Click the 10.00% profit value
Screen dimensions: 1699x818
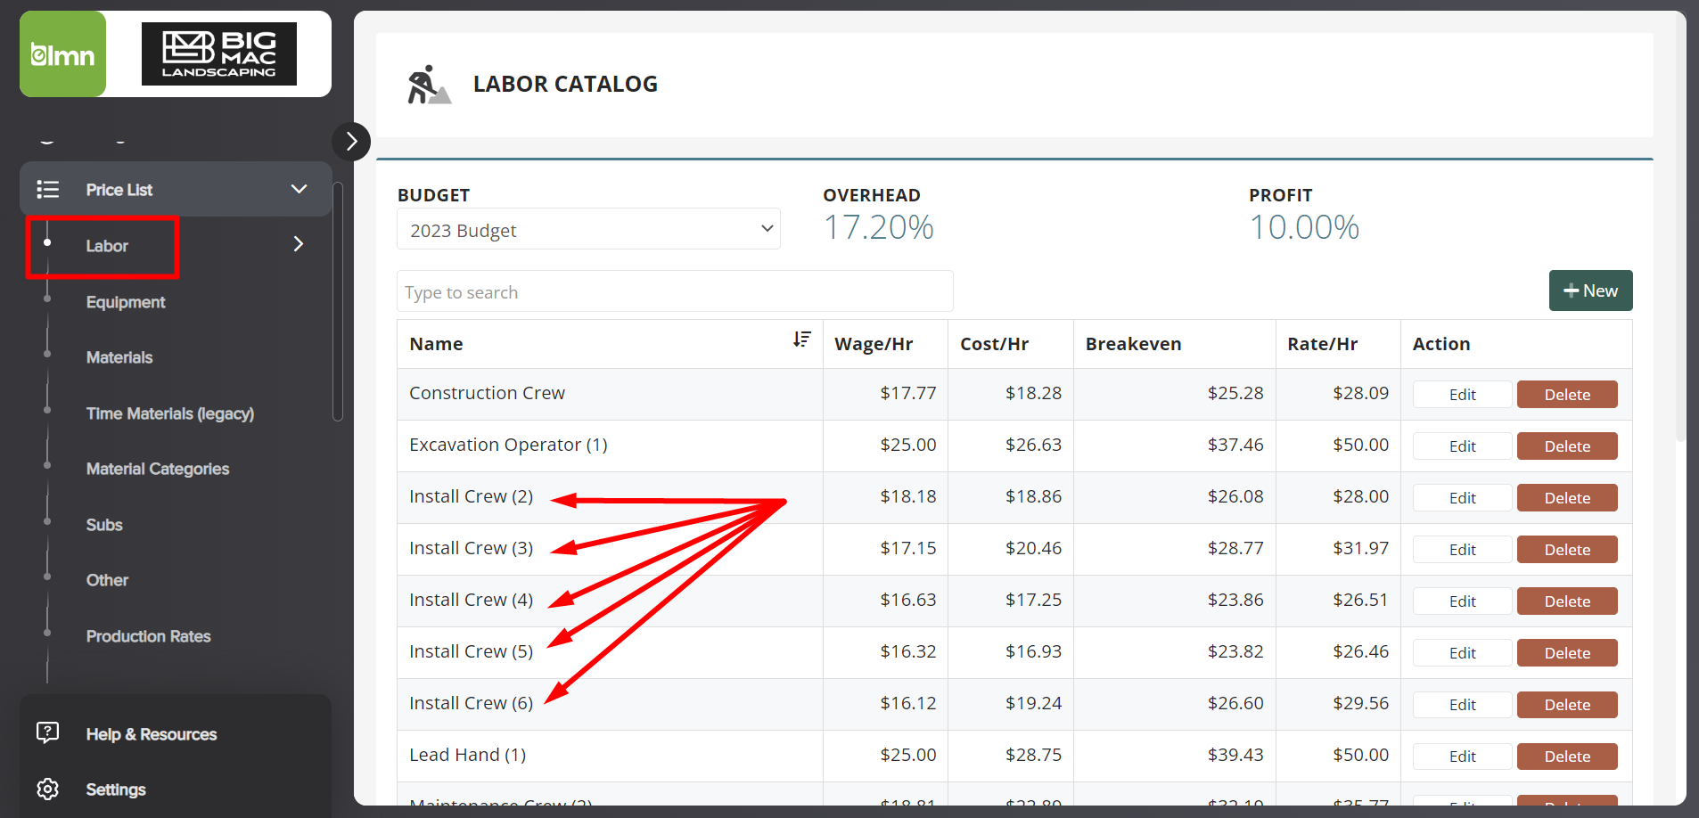(x=1304, y=227)
